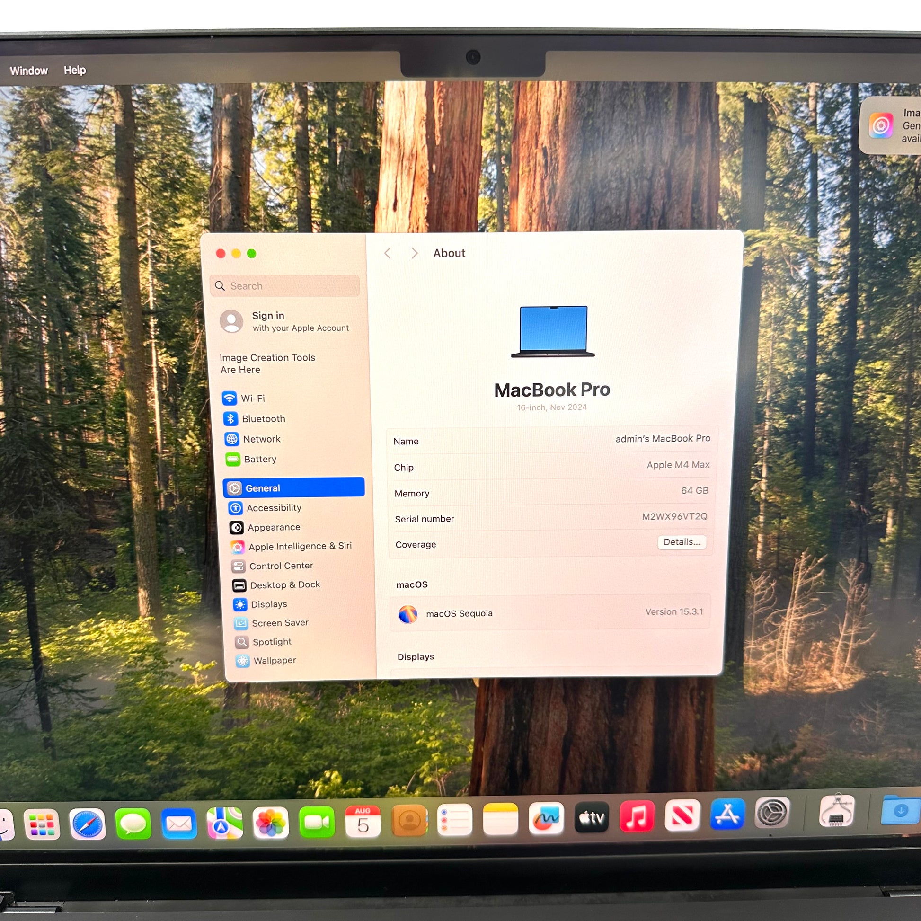This screenshot has height=921, width=921.
Task: Click the 16-inch, Nov 2024 subtitle
Action: click(x=552, y=407)
